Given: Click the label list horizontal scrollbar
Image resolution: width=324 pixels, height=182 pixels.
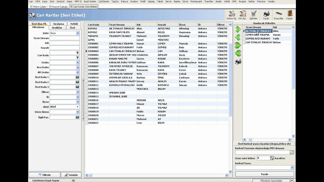Looking at the screenshot, I should tap(267, 140).
